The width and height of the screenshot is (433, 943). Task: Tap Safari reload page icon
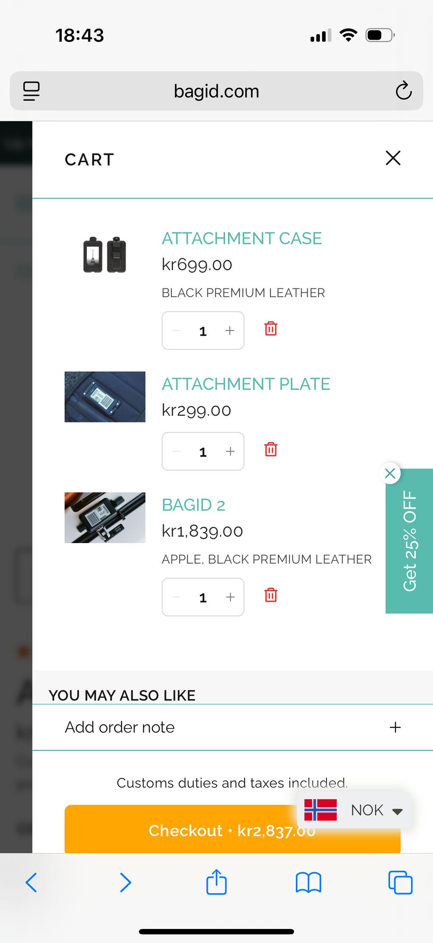click(x=403, y=90)
